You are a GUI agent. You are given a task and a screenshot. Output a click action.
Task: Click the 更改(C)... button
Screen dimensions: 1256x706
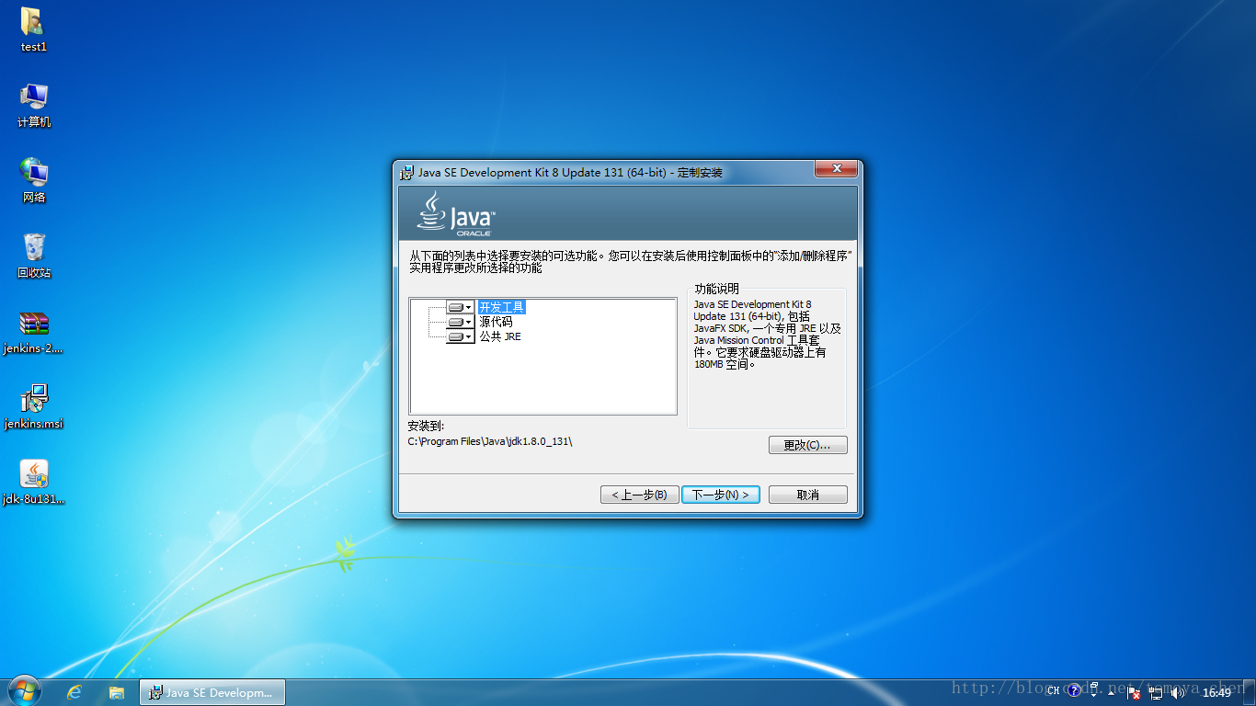click(807, 445)
